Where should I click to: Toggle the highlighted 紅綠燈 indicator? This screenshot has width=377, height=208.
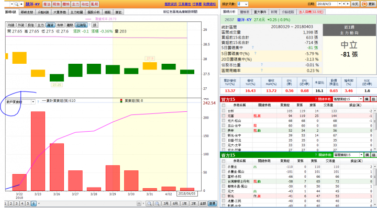(81, 25)
